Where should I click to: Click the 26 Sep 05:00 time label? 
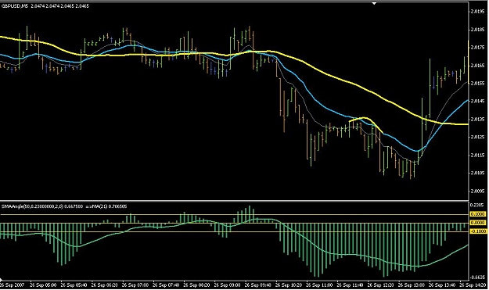[x=43, y=285]
